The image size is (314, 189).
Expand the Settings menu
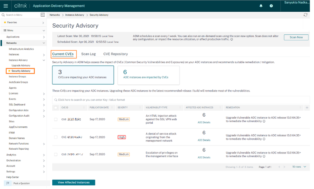point(44,172)
